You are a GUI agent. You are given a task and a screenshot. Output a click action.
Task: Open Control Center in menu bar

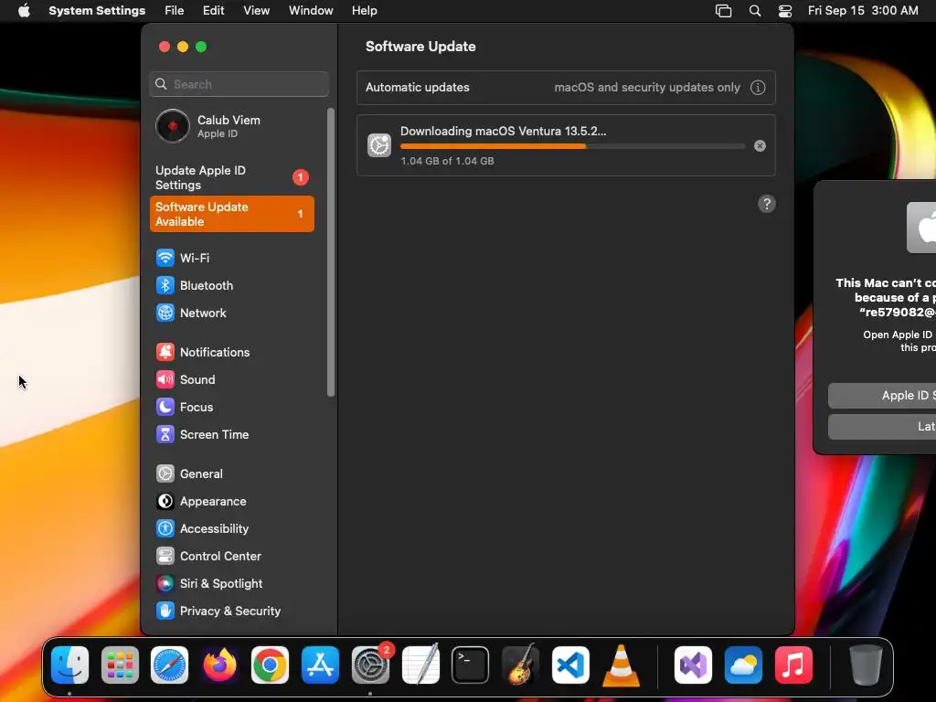tap(785, 11)
